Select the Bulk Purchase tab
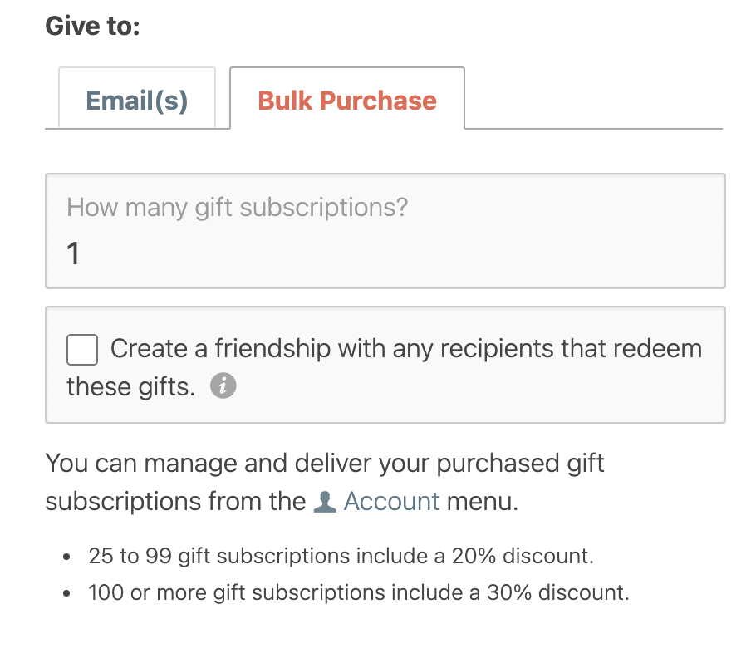The height and width of the screenshot is (663, 746). click(x=347, y=101)
